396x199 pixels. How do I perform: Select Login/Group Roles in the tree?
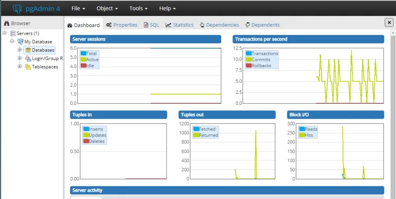coord(47,59)
